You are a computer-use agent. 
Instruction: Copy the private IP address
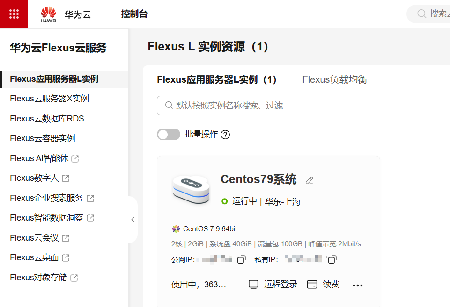click(332, 259)
